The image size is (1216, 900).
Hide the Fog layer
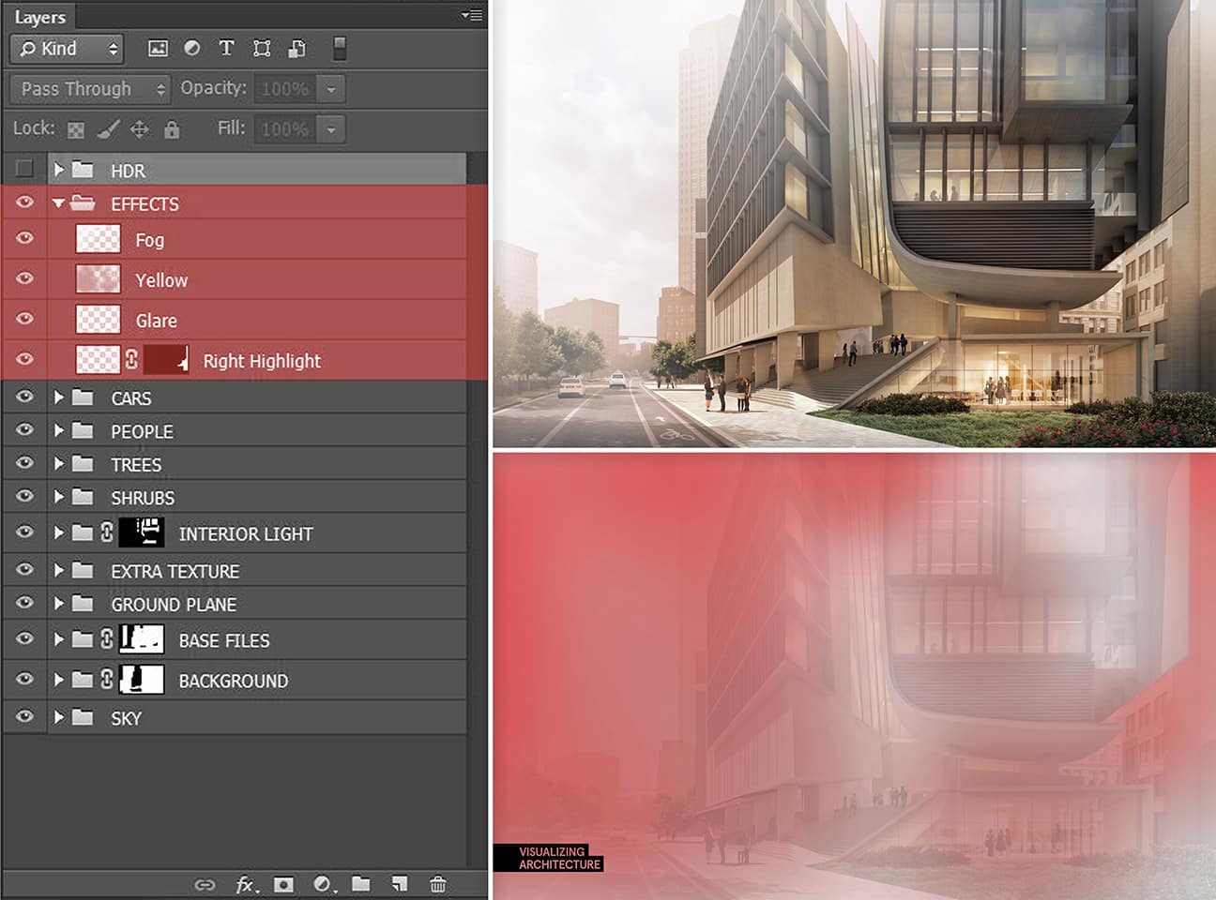(x=24, y=238)
